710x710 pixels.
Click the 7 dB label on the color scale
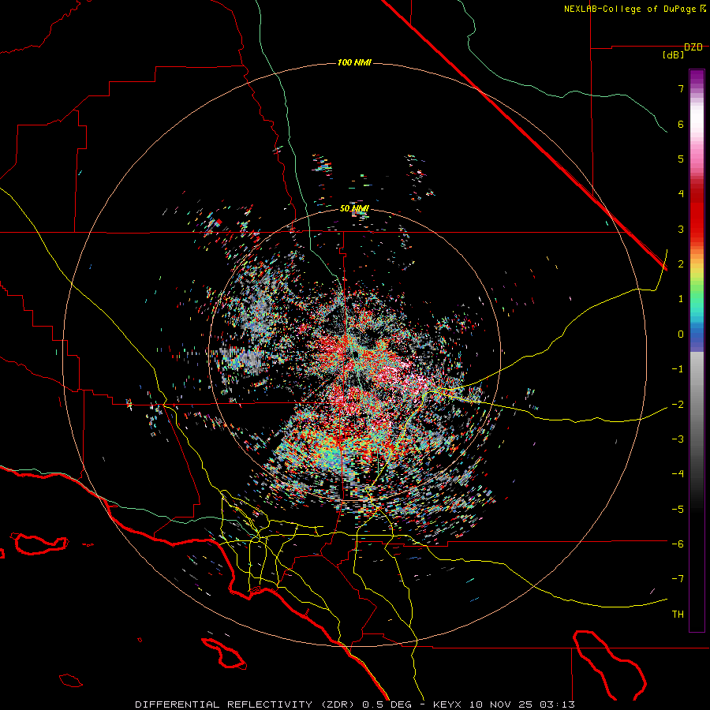coord(681,88)
